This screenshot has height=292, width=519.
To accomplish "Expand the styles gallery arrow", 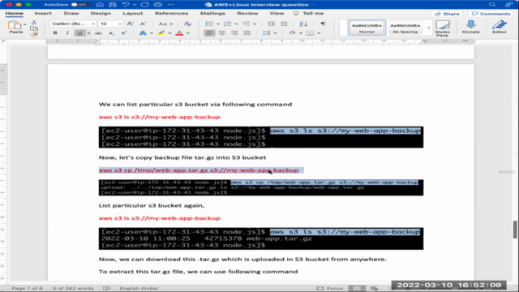I will 429,28.
